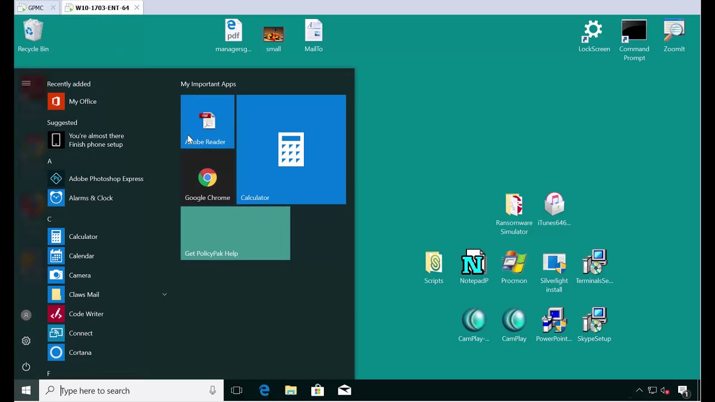This screenshot has width=715, height=402.
Task: Open the Adobe Reader start tile
Action: coord(207,121)
